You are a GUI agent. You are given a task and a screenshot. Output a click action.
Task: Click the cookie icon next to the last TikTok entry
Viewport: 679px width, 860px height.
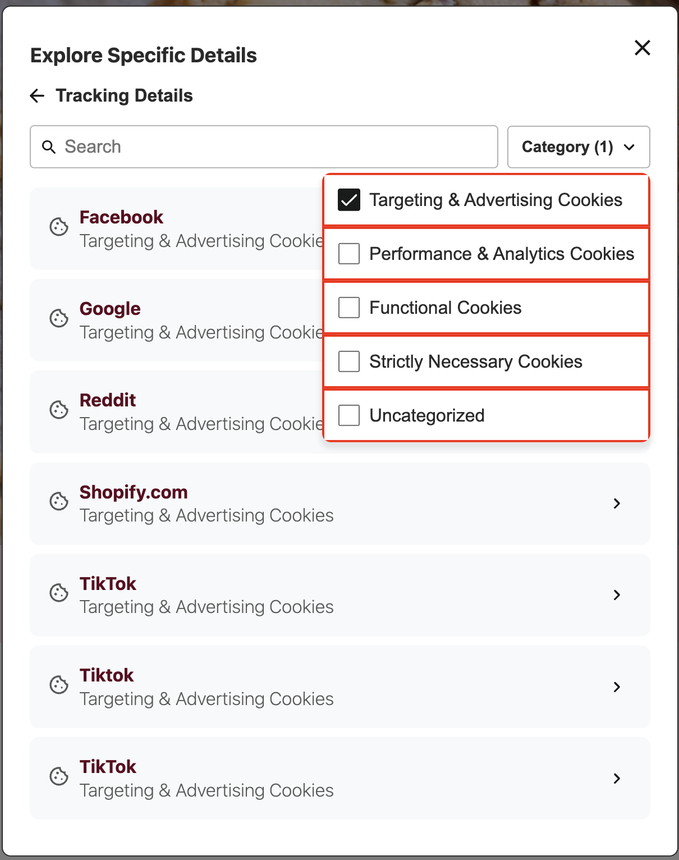[x=58, y=776]
